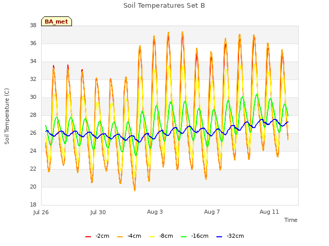This screenshot has height=246, width=329.
Task: Click the Aug 7 date tick label
Action: [212, 212]
